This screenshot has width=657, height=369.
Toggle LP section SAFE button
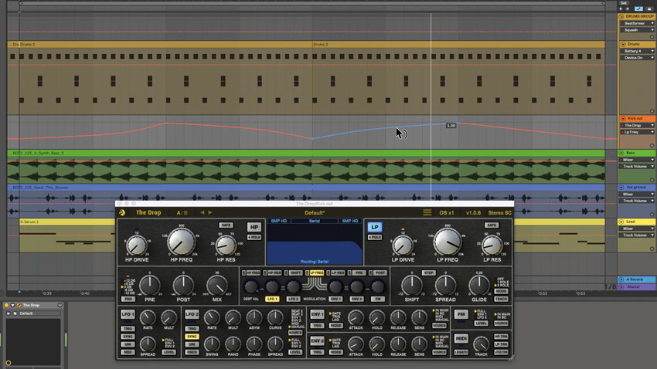click(x=492, y=225)
